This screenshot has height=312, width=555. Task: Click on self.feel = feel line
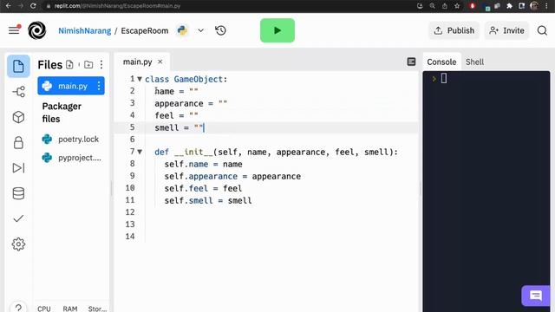coord(203,188)
